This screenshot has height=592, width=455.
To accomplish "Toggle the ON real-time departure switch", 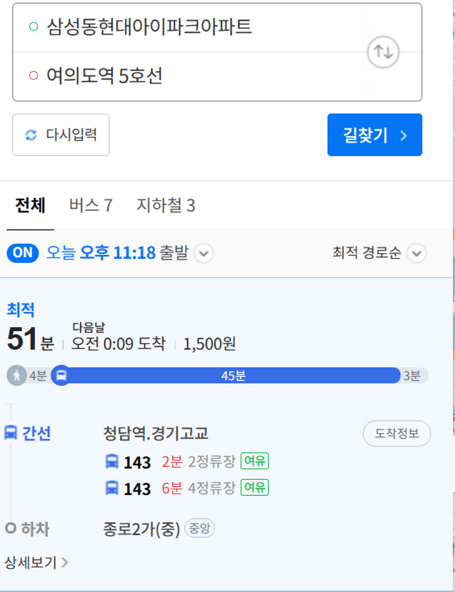I will pyautogui.click(x=23, y=253).
